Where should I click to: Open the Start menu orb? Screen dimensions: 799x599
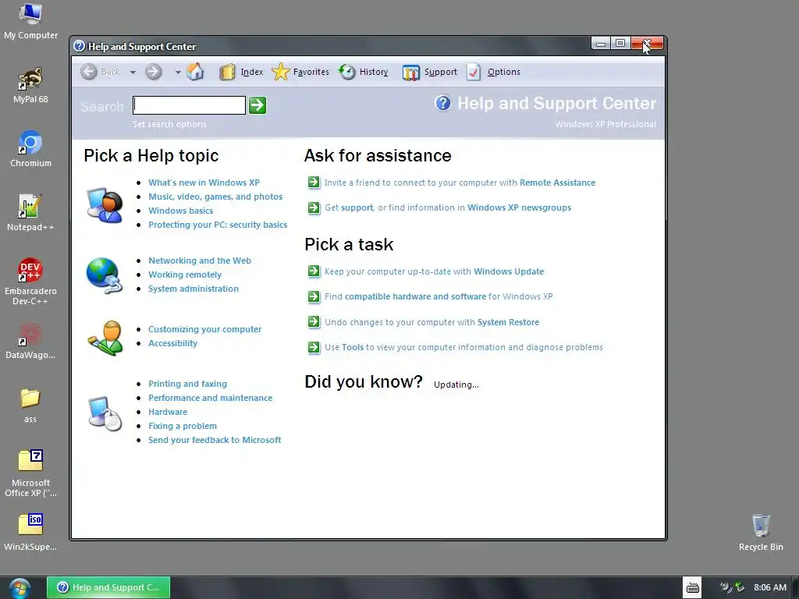20,588
